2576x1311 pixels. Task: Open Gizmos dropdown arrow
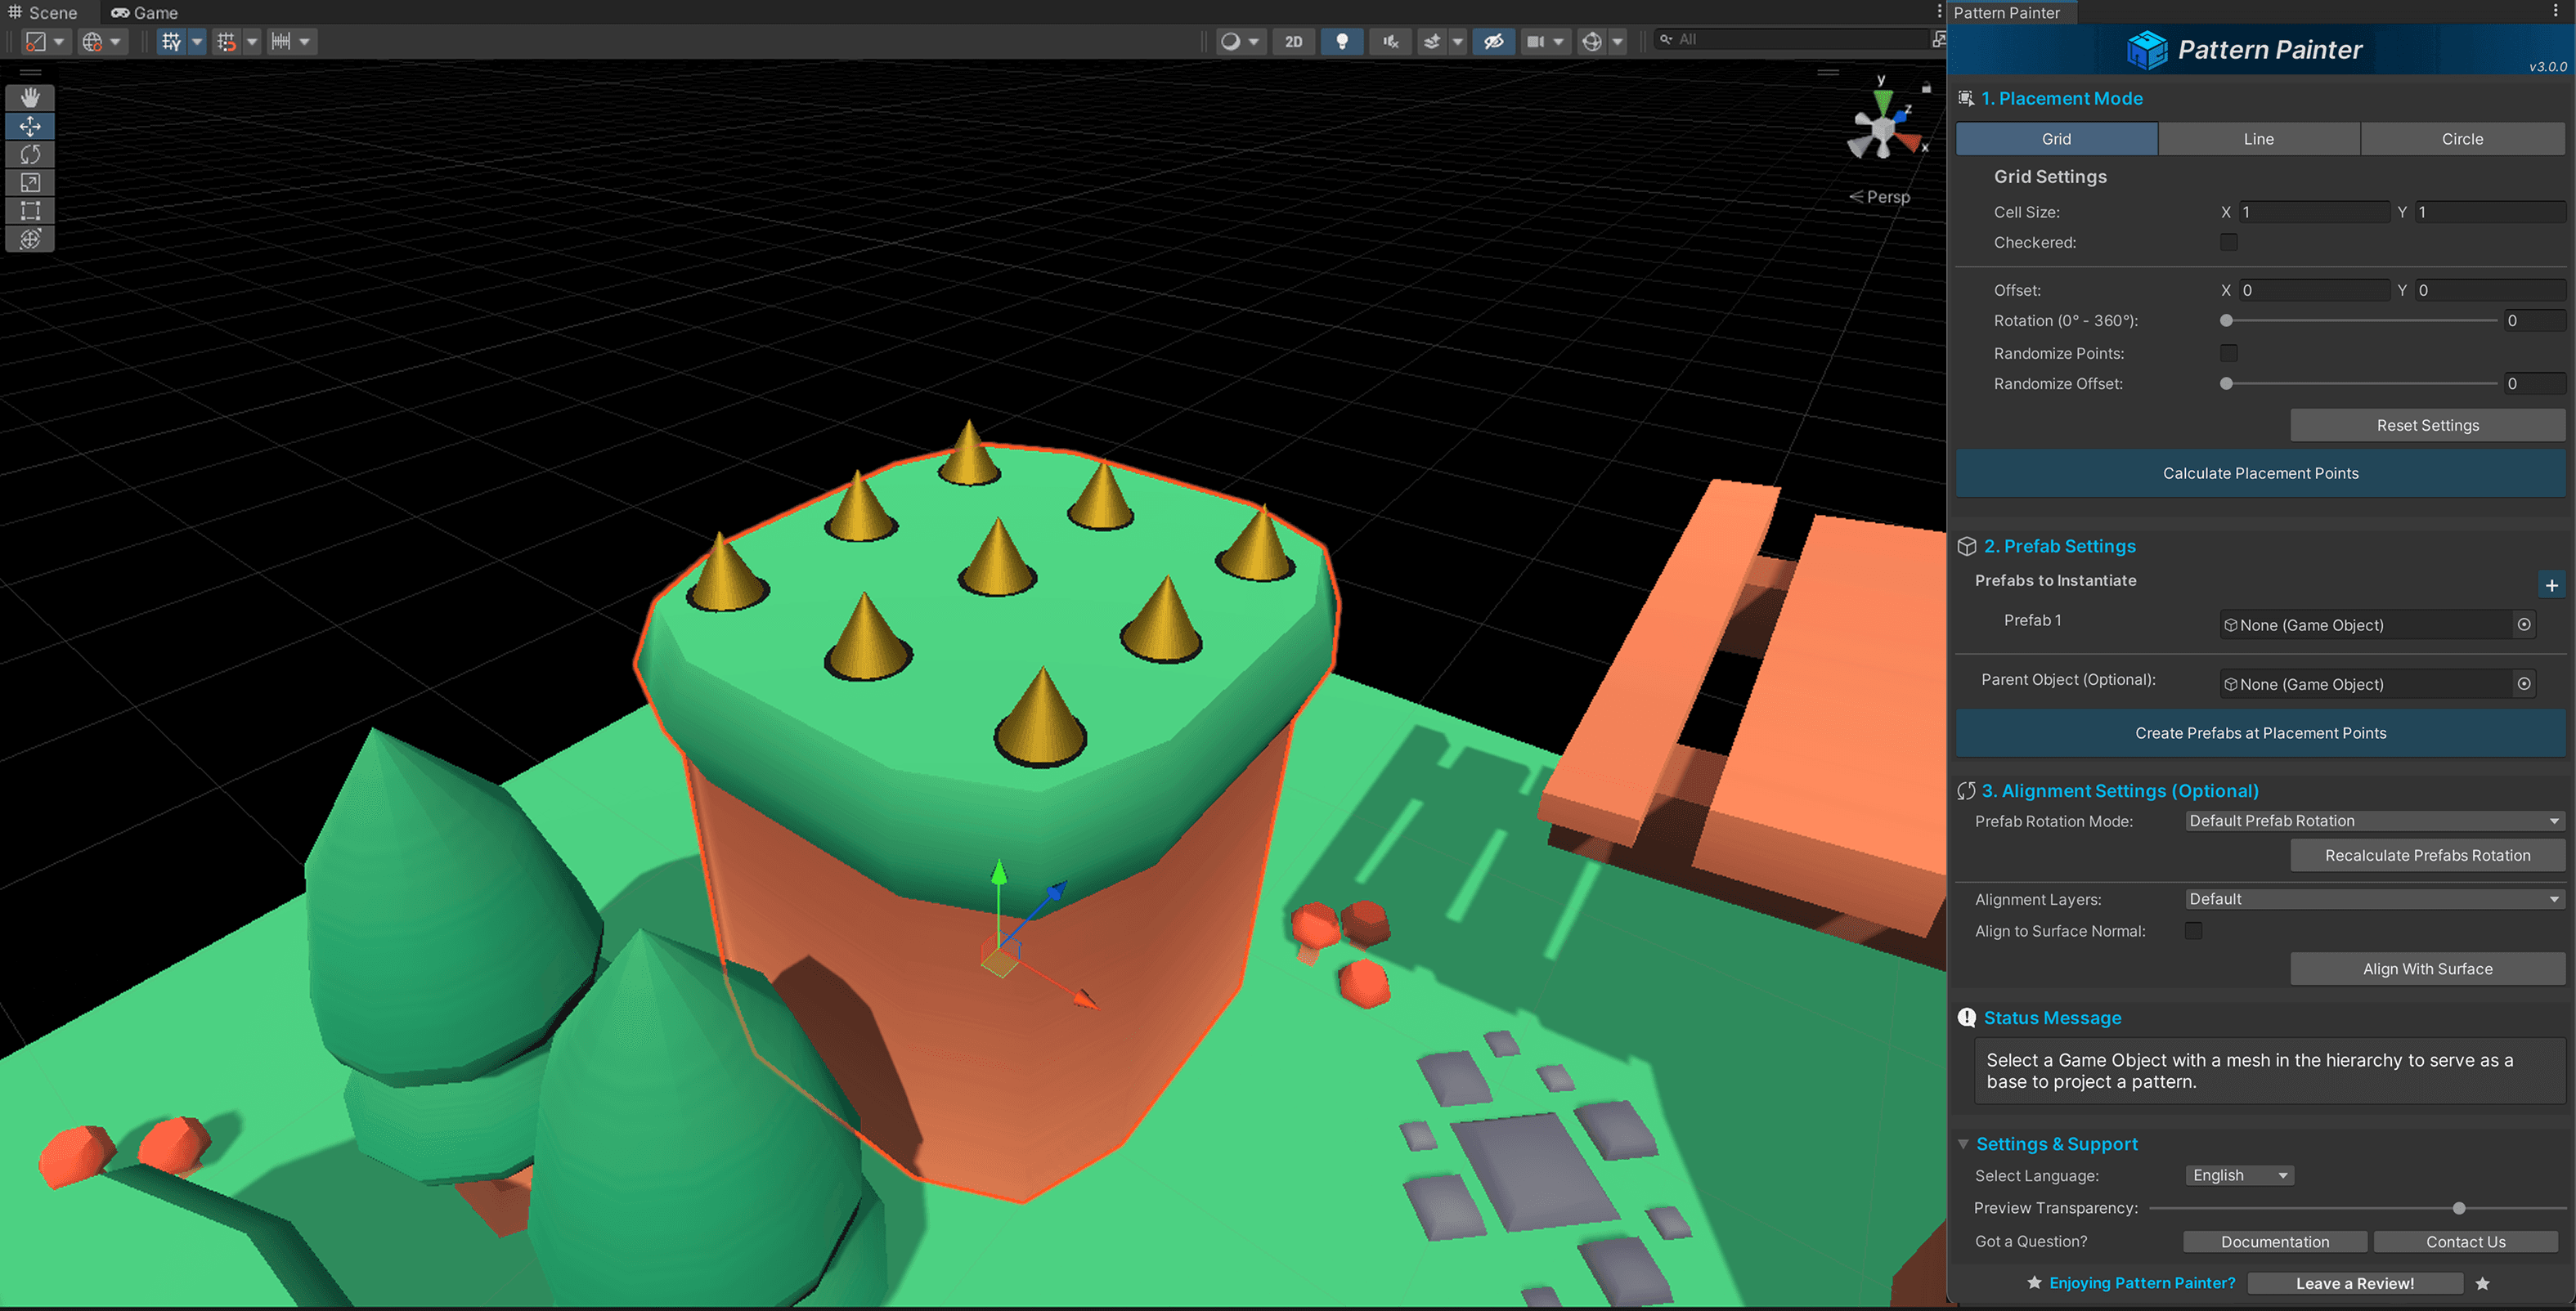[1617, 41]
